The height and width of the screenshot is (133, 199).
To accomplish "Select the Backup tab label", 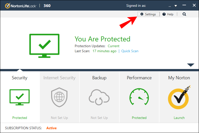I will click(99, 78).
